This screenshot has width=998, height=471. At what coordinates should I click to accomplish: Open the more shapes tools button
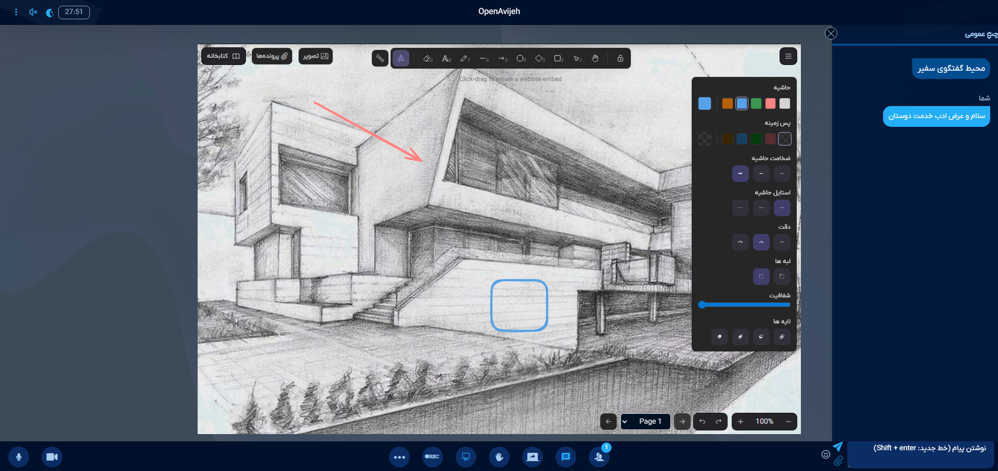pyautogui.click(x=401, y=58)
